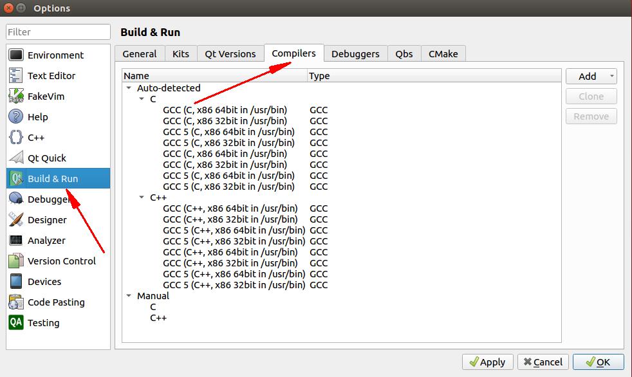Select the Code Pasting icon
Viewport: 632px width, 377px height.
16,302
